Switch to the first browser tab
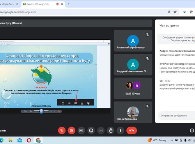The height and width of the screenshot is (144, 195). pos(9,4)
